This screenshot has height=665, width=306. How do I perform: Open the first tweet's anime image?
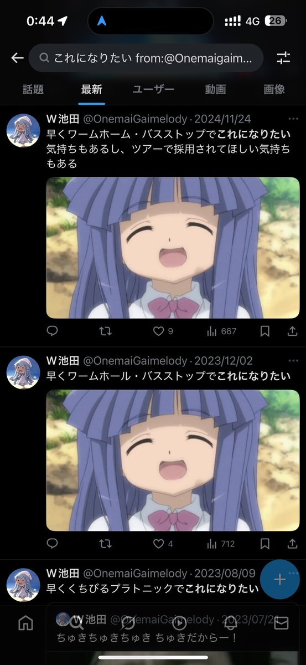tap(173, 248)
